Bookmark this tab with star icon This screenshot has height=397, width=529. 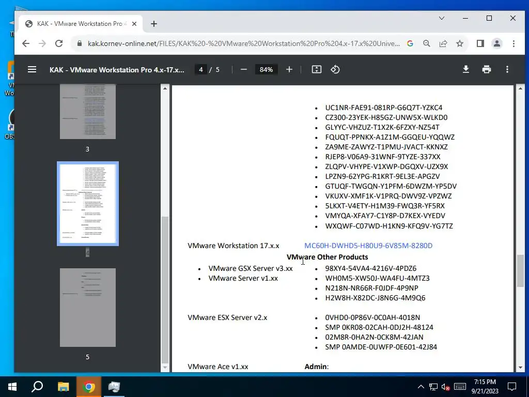click(459, 43)
